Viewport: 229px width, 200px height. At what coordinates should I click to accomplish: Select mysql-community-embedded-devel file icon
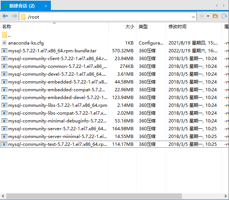(4, 97)
